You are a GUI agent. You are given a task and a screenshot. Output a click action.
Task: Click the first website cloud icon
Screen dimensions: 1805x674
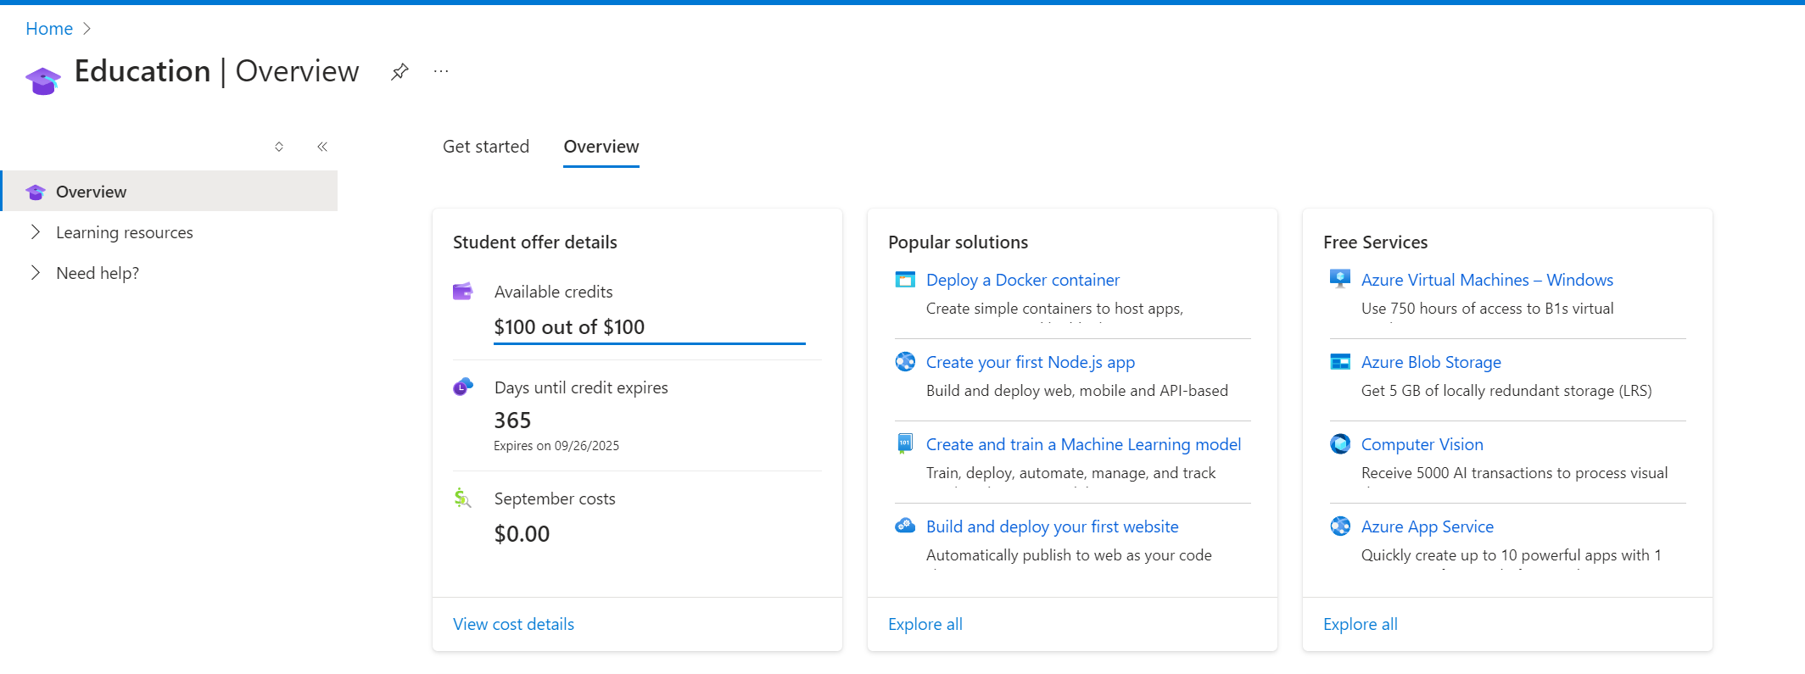(x=905, y=526)
